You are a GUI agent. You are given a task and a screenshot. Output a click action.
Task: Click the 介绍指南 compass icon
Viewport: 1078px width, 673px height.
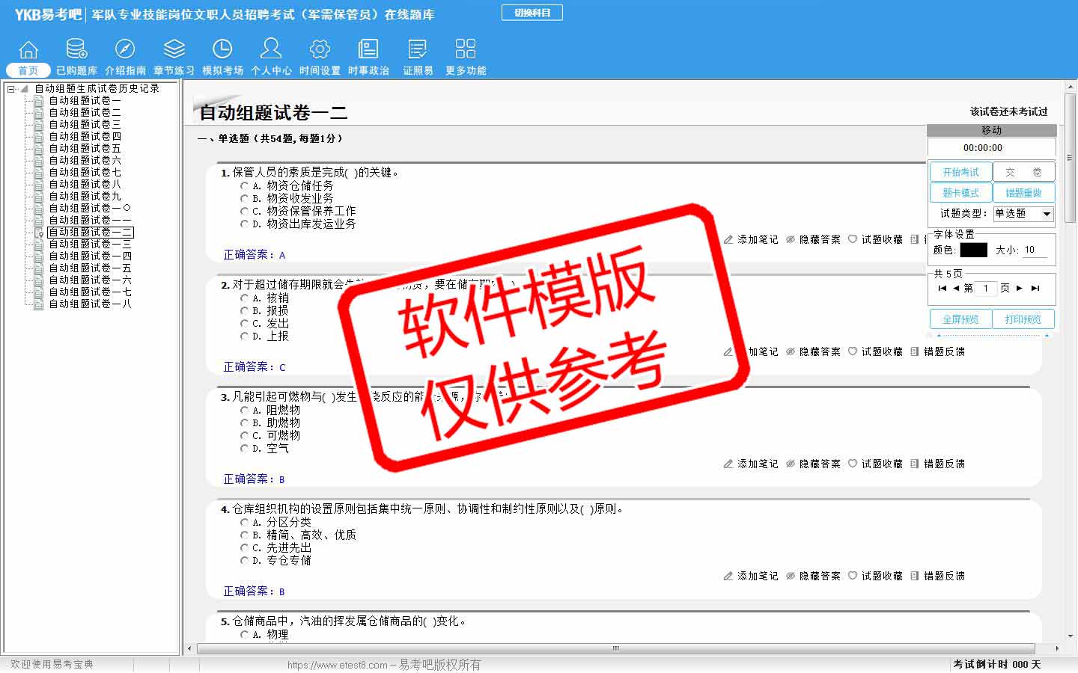click(125, 50)
